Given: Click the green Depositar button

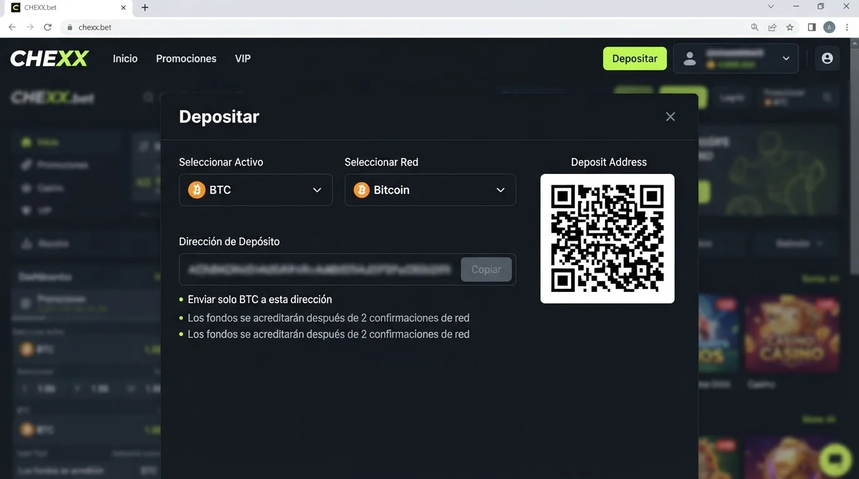Looking at the screenshot, I should (635, 59).
